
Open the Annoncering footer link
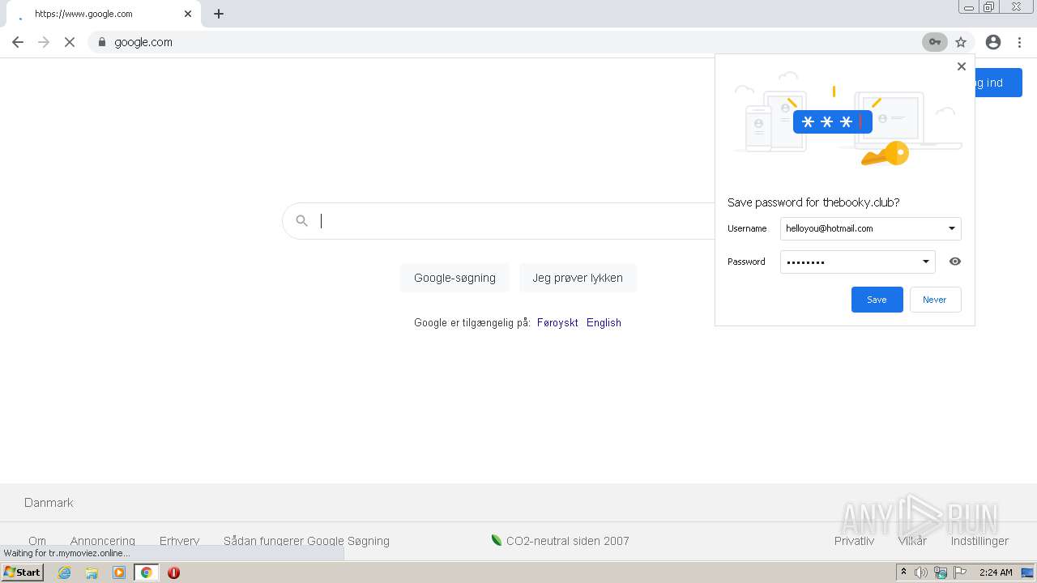[103, 541]
